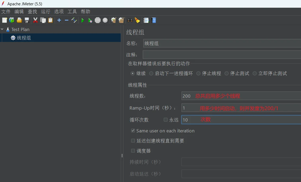This screenshot has height=182, width=301.
Task: Select the 立即停止测试 radio button
Action: (255, 73)
